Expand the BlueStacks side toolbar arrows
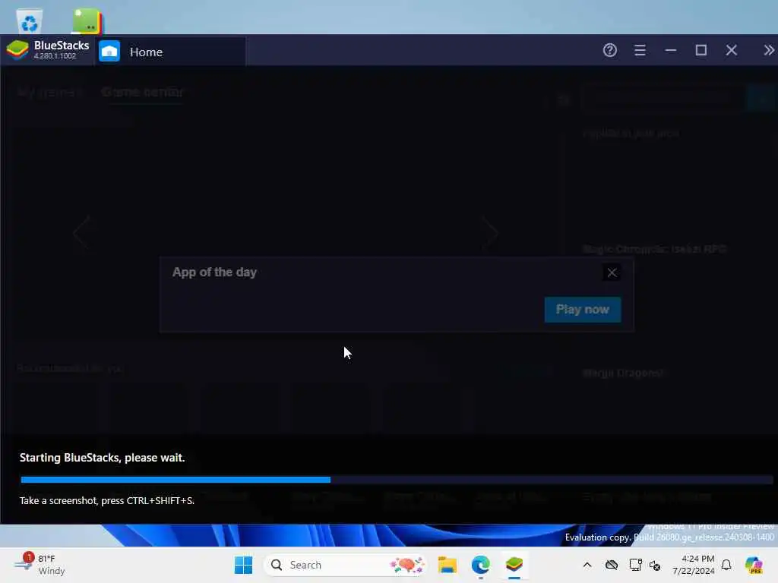This screenshot has width=778, height=583. click(769, 50)
